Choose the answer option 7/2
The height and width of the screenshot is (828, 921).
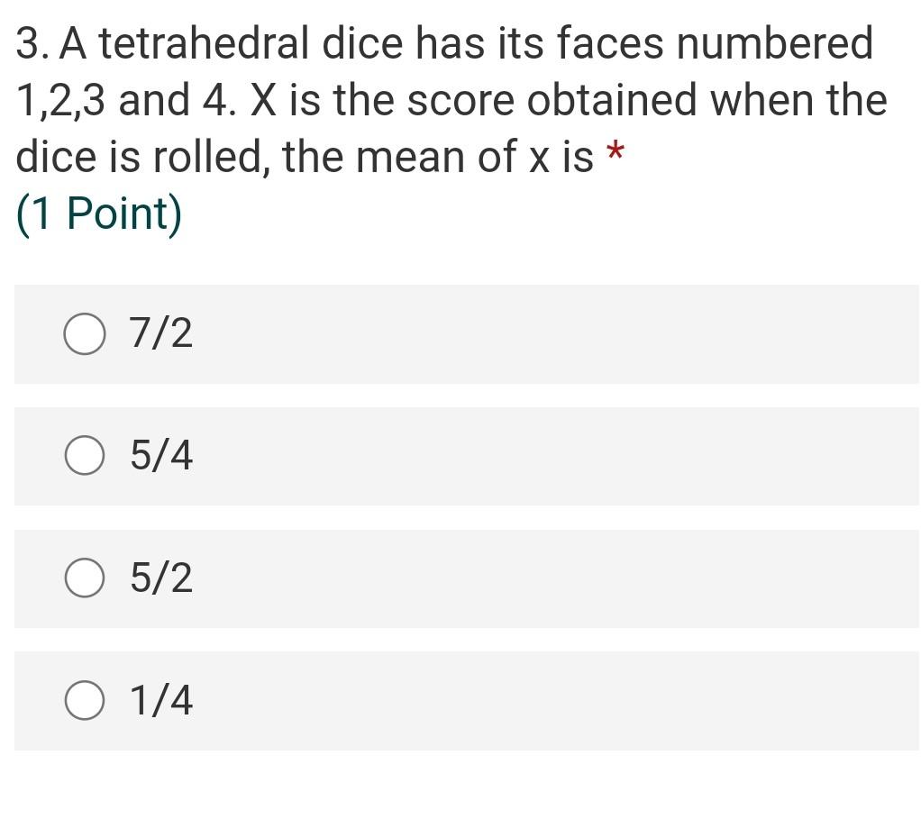click(160, 333)
